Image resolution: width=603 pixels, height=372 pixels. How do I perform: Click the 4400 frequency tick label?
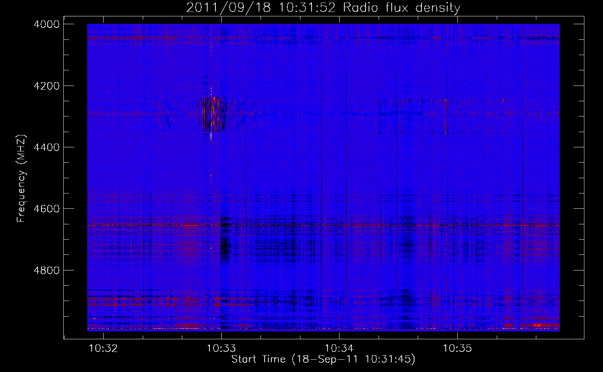click(47, 147)
